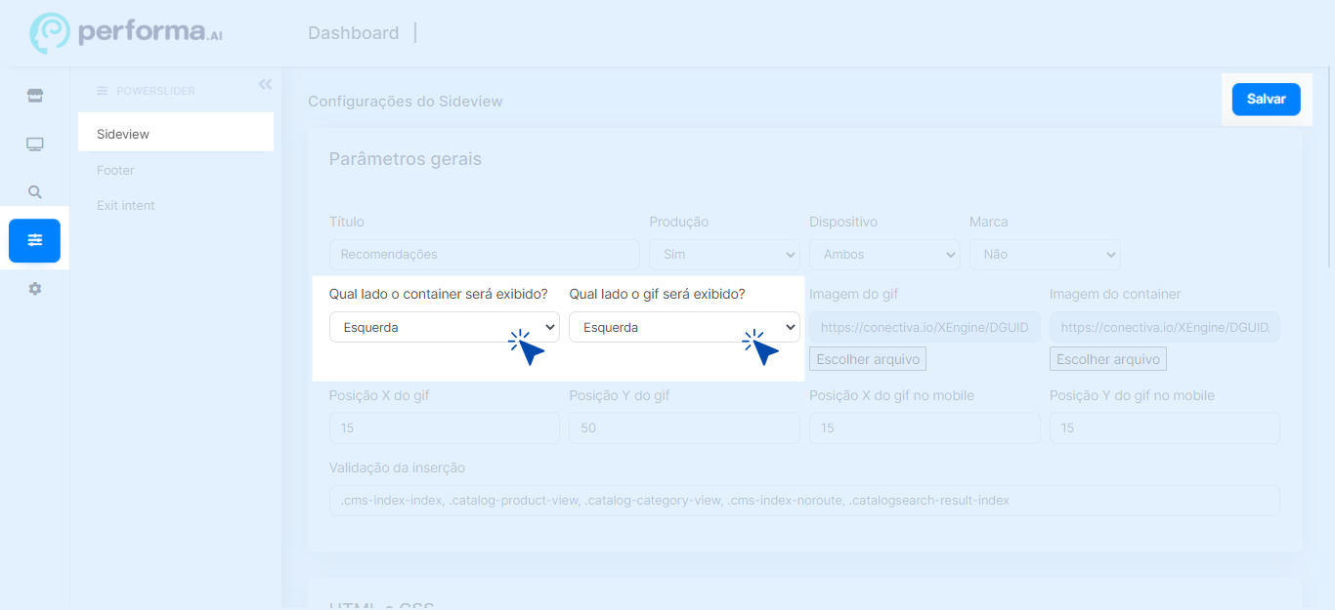The width and height of the screenshot is (1335, 610).
Task: Collapse the Powerslider panel with double chevron
Action: (265, 85)
